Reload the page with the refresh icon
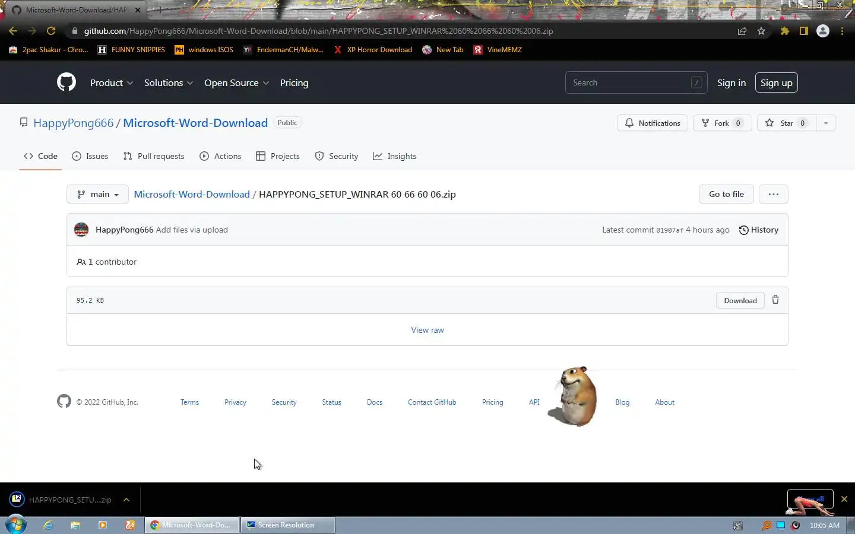Viewport: 855px width, 534px height. (x=51, y=31)
